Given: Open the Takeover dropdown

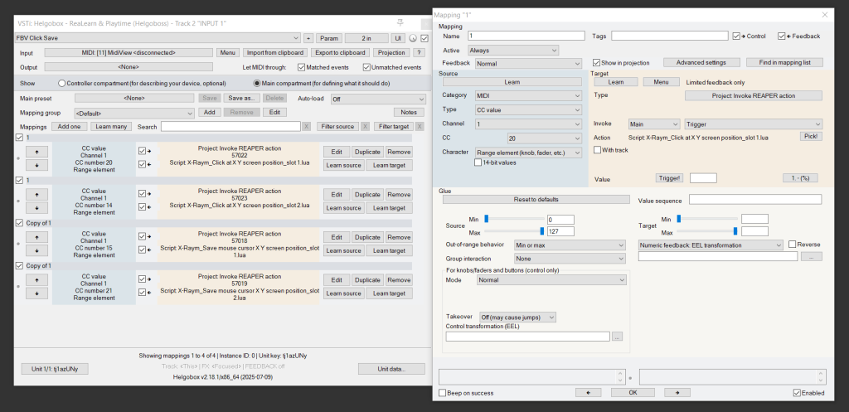Looking at the screenshot, I should 517,317.
